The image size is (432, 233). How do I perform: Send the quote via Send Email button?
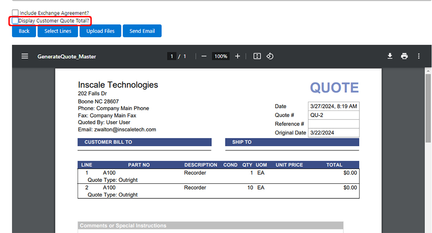pos(142,31)
